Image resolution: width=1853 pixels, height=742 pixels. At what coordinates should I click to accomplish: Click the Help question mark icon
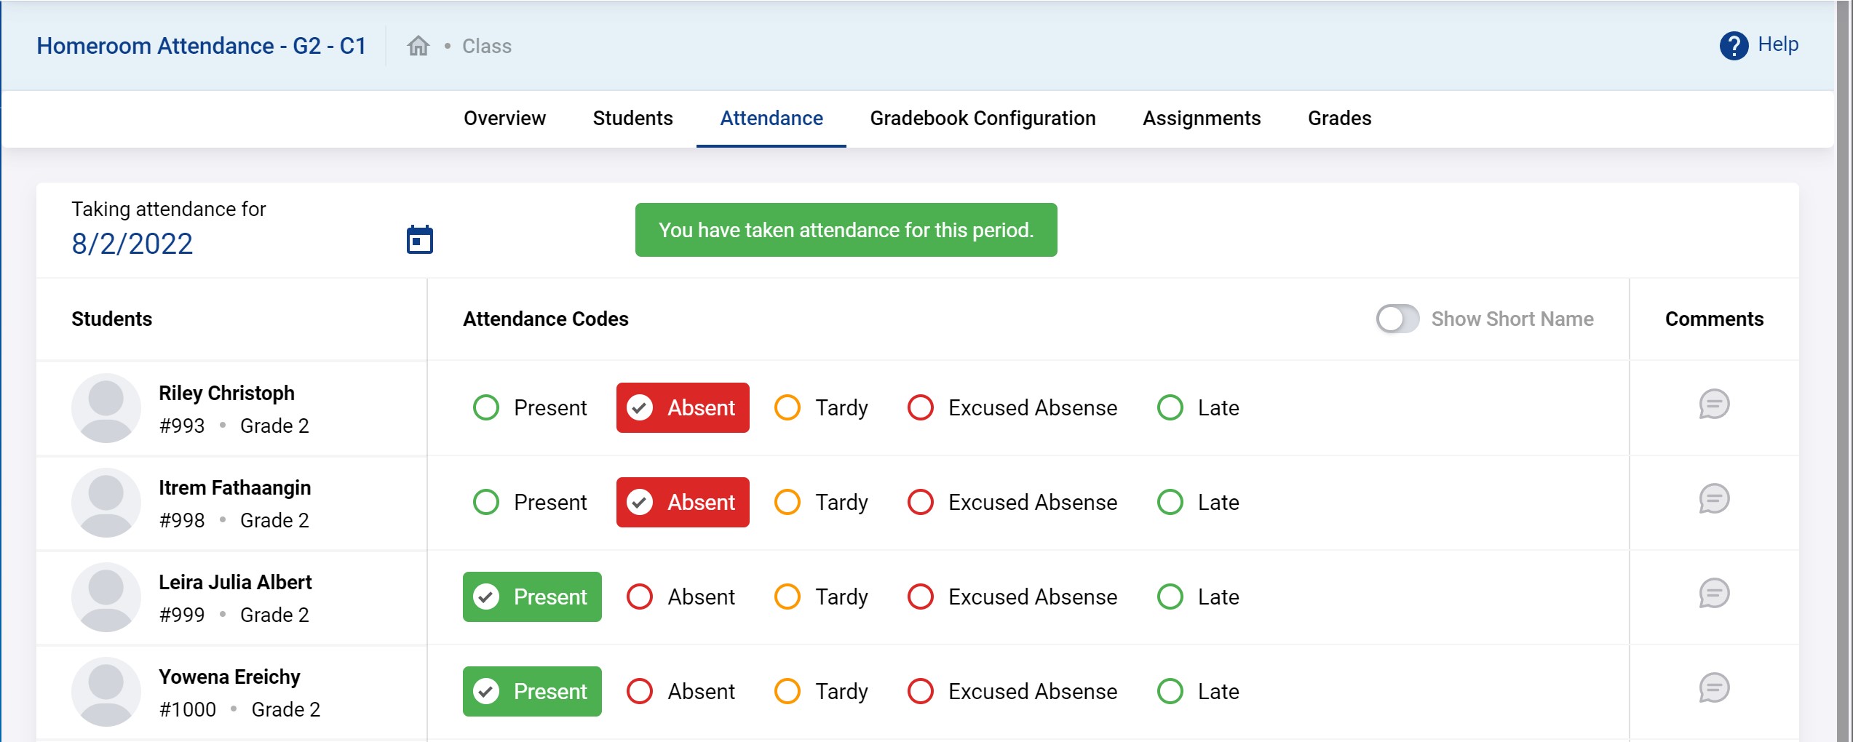click(x=1733, y=46)
